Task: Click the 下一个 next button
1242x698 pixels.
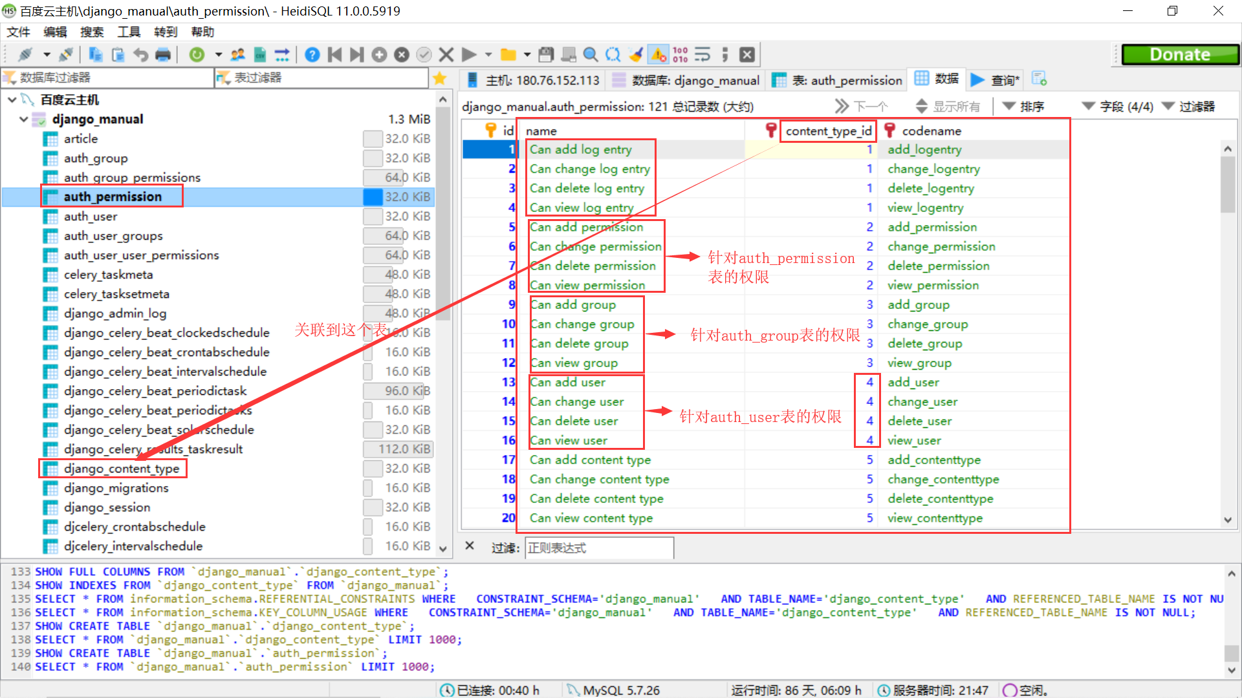Action: 862,107
